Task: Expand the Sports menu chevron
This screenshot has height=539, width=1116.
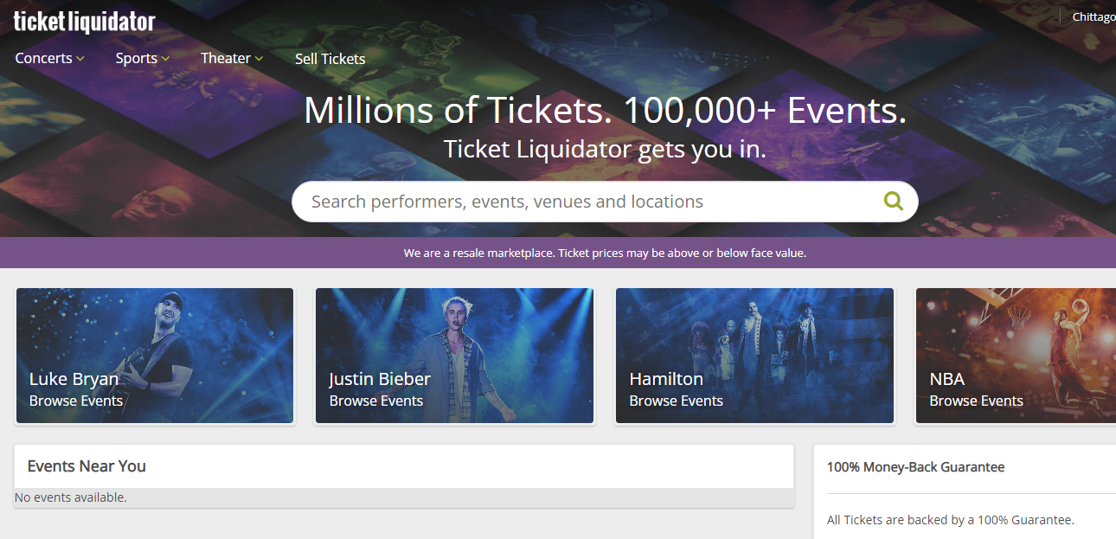Action: [x=165, y=59]
